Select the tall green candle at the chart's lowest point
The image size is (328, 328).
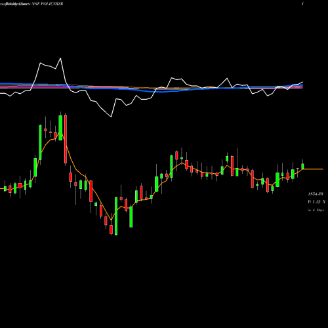click(116, 216)
